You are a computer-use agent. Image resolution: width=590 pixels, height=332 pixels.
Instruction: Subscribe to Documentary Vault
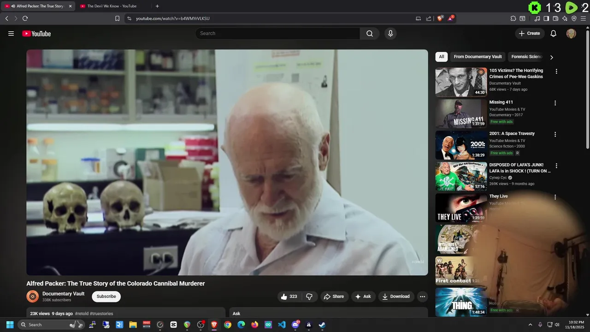106,296
